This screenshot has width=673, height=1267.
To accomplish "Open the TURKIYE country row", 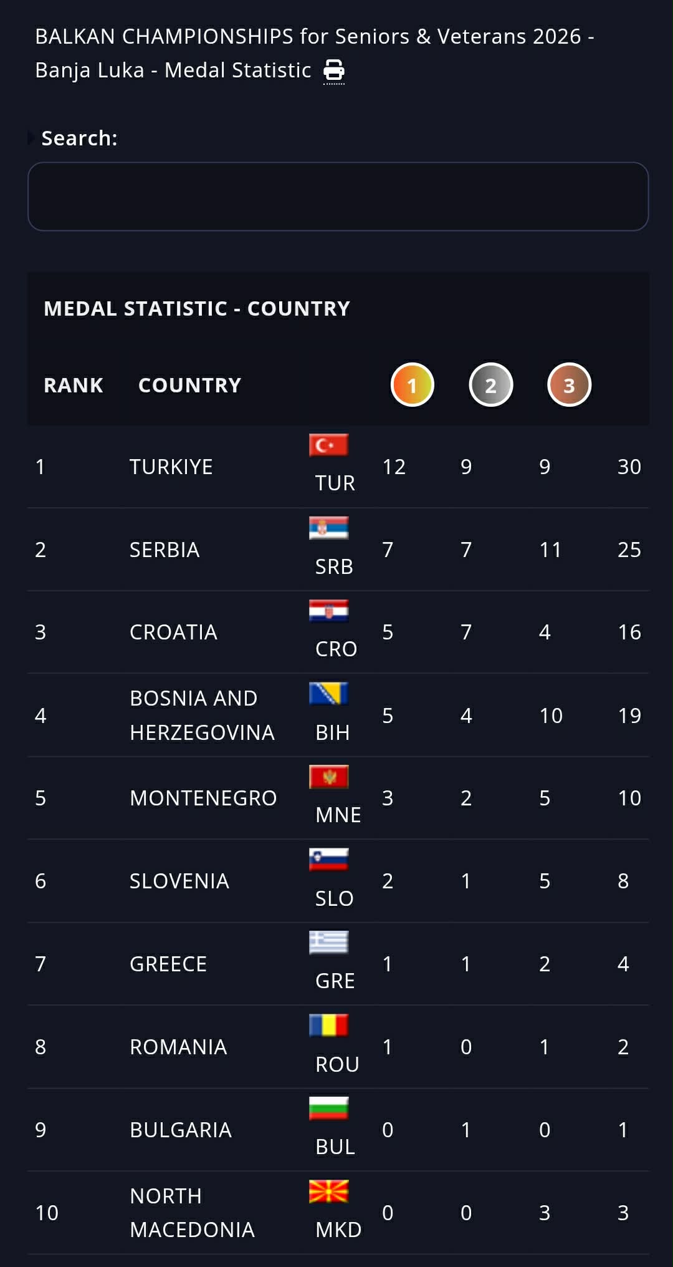I will [x=171, y=467].
